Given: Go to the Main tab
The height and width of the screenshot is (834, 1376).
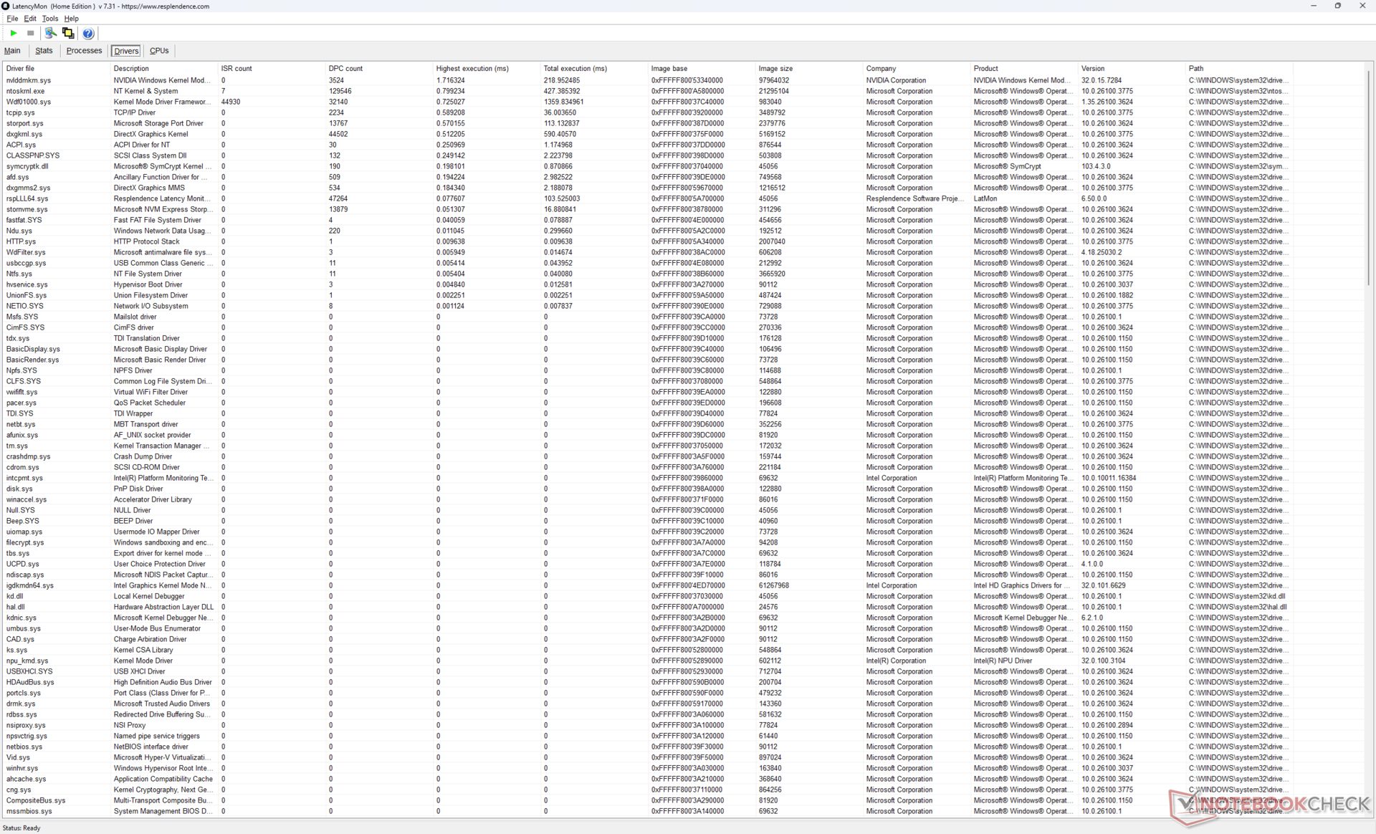Looking at the screenshot, I should pos(12,51).
